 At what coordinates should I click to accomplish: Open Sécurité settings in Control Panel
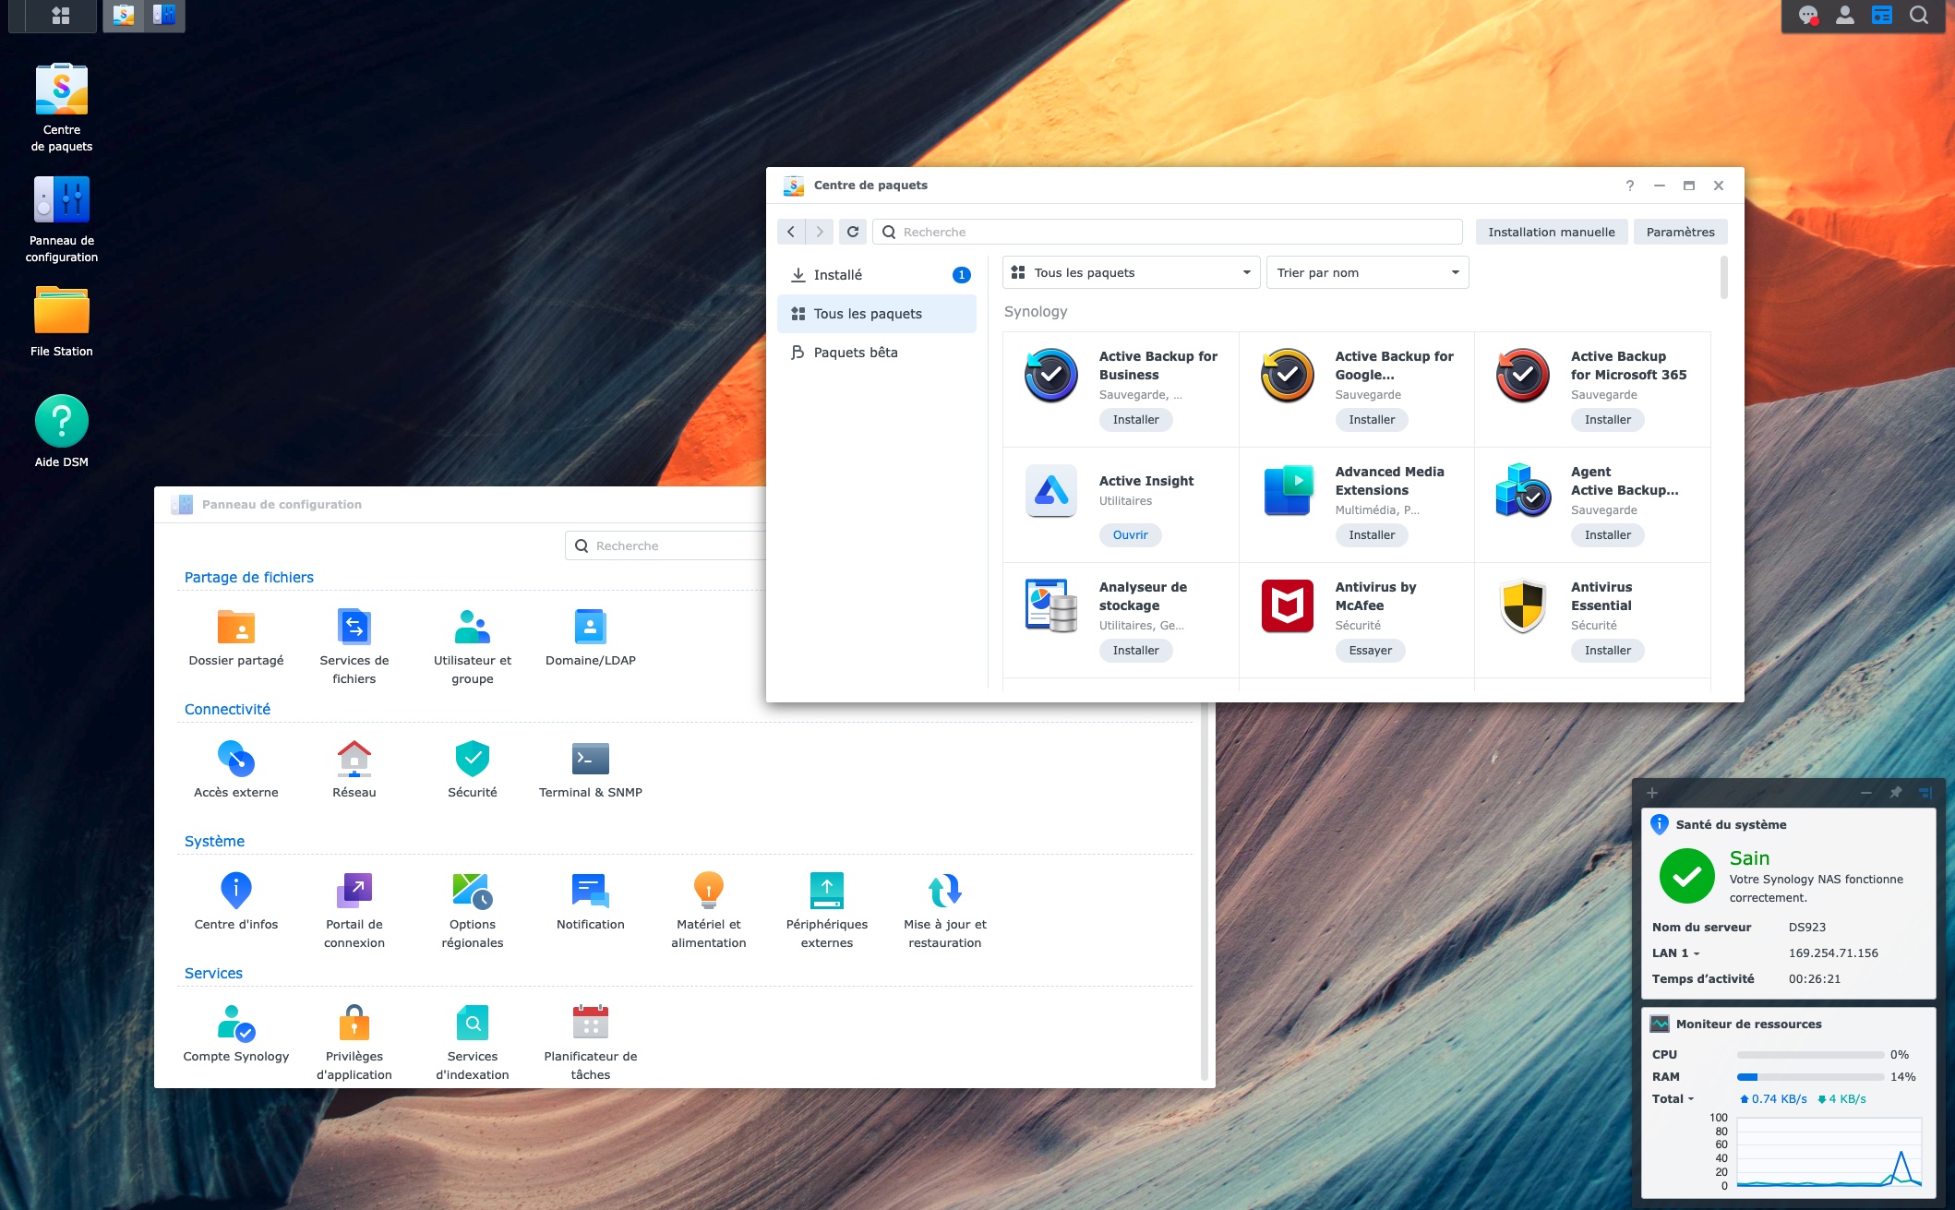tap(473, 770)
